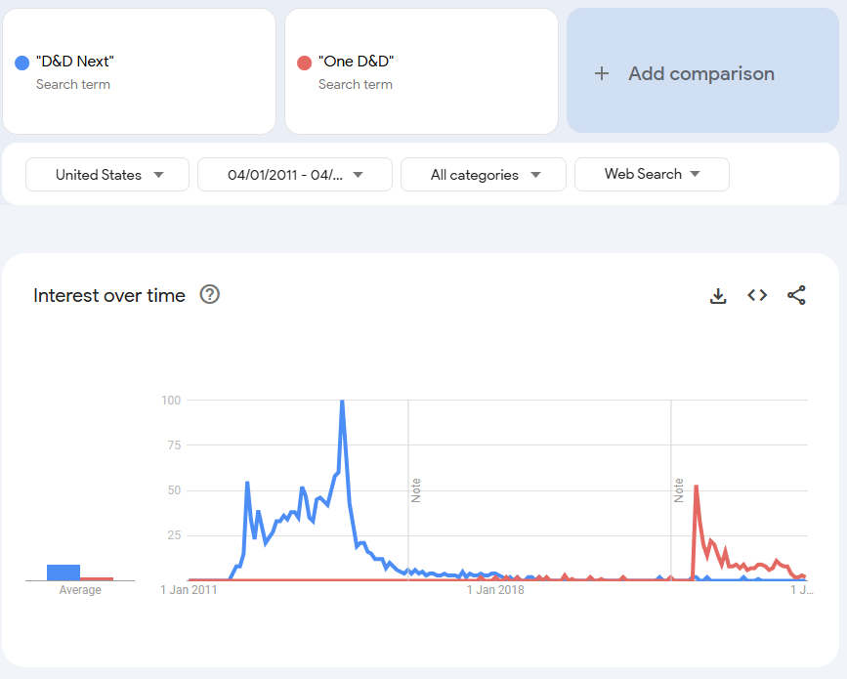
Task: Edit the "D&D Next" search term
Action: coord(75,62)
